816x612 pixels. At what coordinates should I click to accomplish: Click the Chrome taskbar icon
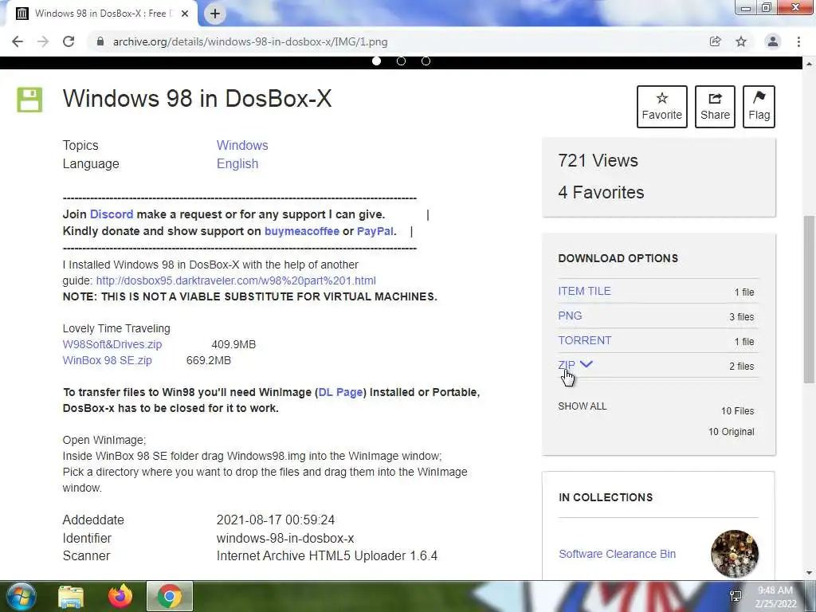[x=170, y=596]
